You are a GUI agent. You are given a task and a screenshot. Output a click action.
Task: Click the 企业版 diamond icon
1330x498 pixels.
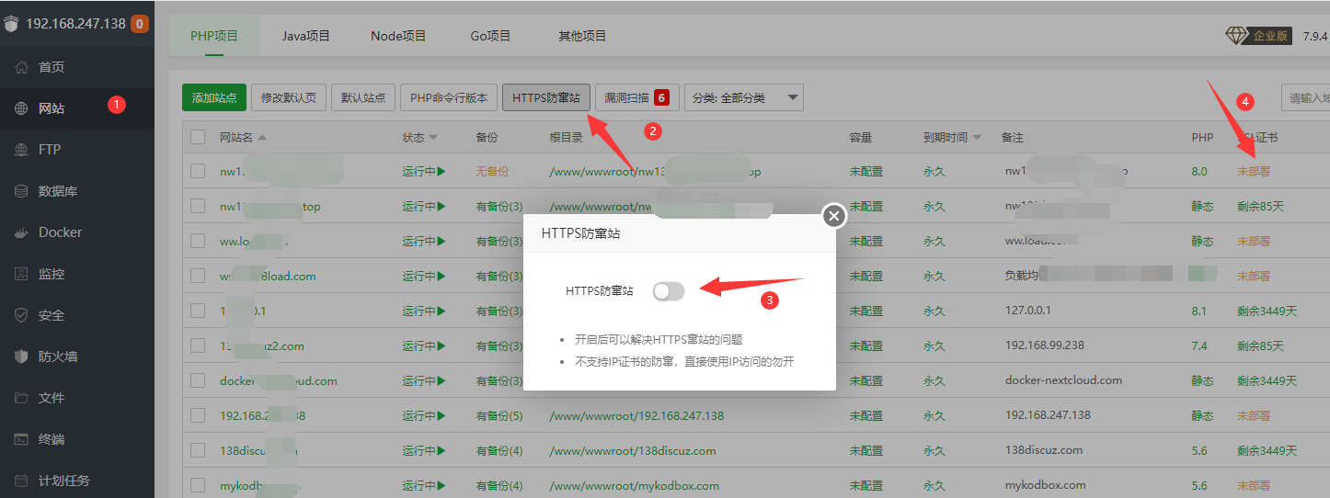[1236, 36]
